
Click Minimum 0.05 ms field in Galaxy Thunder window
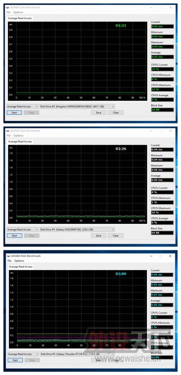tap(162, 285)
